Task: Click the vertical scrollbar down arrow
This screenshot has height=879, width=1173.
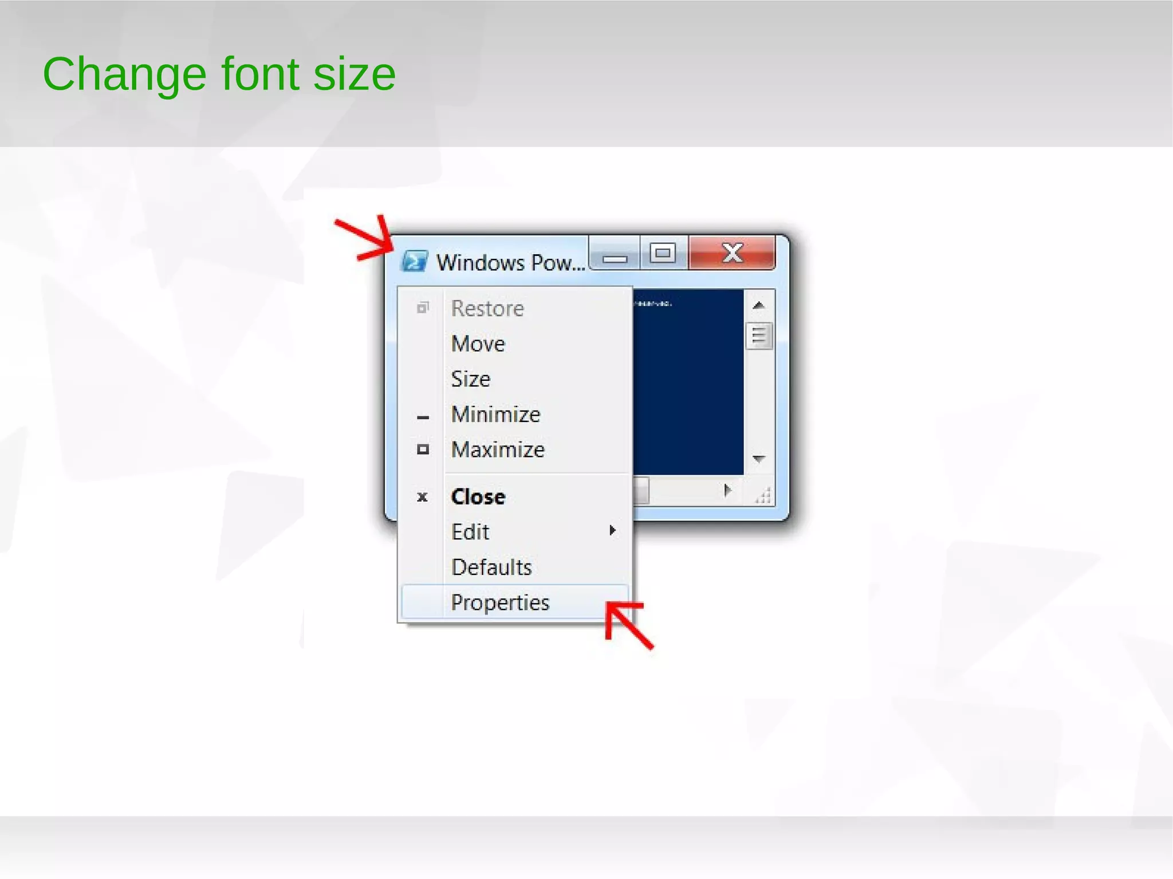Action: 759,459
